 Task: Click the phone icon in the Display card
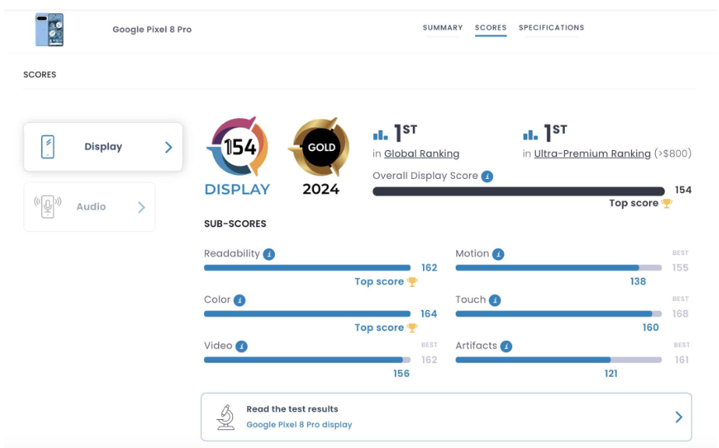point(48,147)
